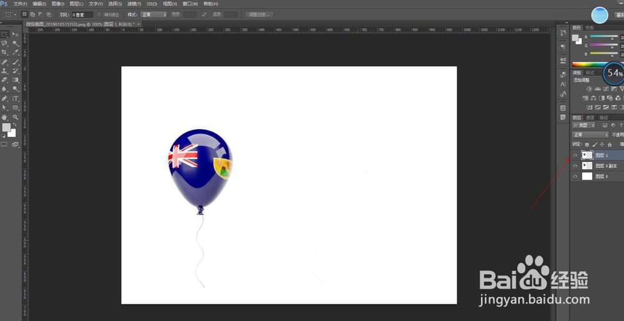Swap foreground and background colors
Screen dimensions: 624x321
[x=14, y=125]
